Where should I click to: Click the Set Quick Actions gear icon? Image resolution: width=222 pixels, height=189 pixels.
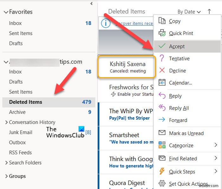(x=162, y=183)
